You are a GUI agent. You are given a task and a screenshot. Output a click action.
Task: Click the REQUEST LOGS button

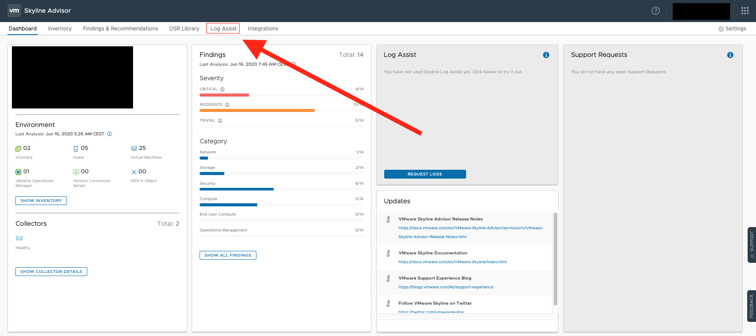pyautogui.click(x=425, y=174)
